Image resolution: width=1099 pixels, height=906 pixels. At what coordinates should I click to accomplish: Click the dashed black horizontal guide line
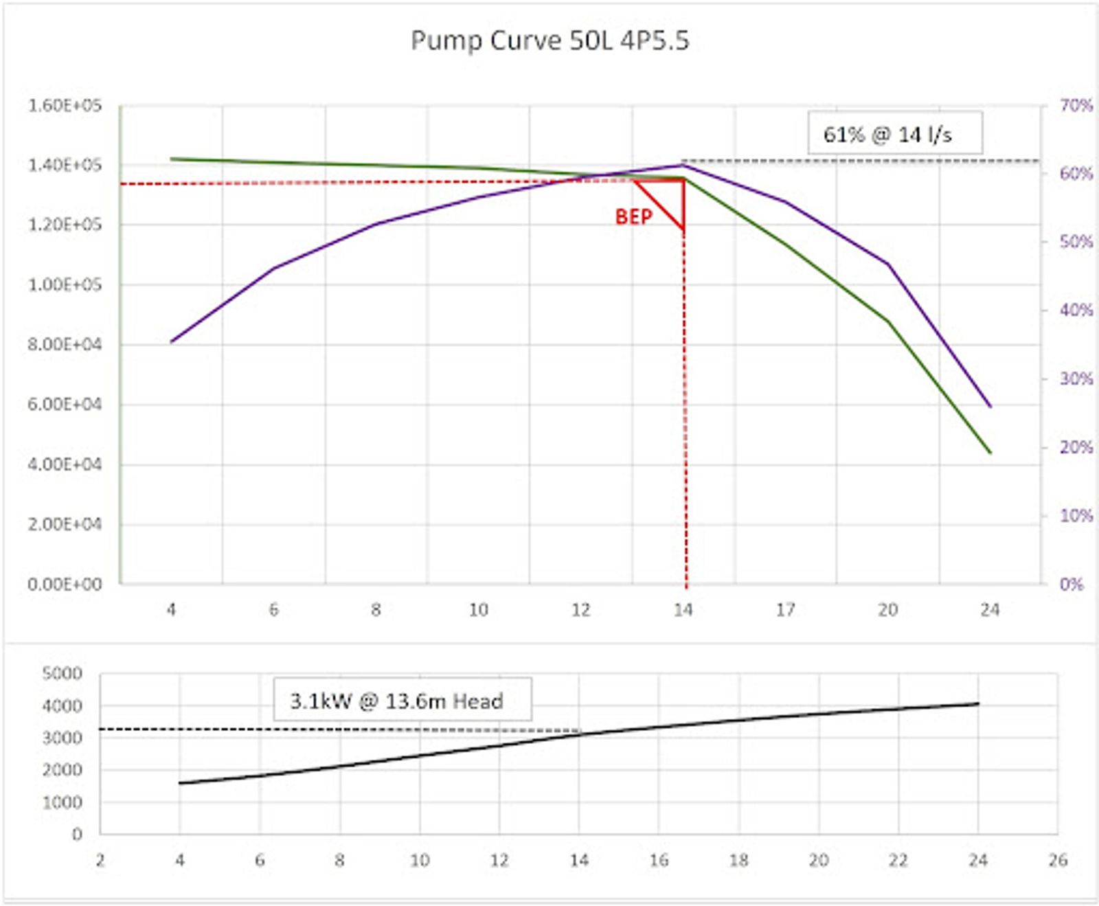pos(859,159)
